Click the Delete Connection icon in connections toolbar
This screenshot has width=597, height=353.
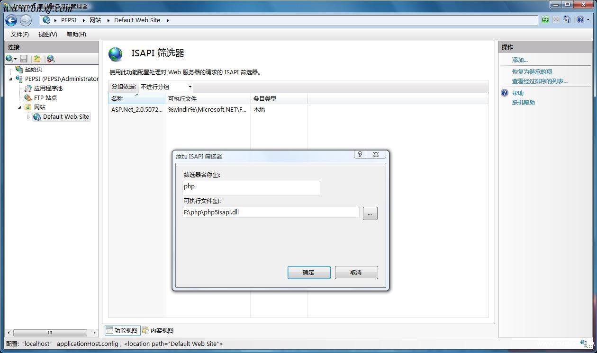click(50, 58)
